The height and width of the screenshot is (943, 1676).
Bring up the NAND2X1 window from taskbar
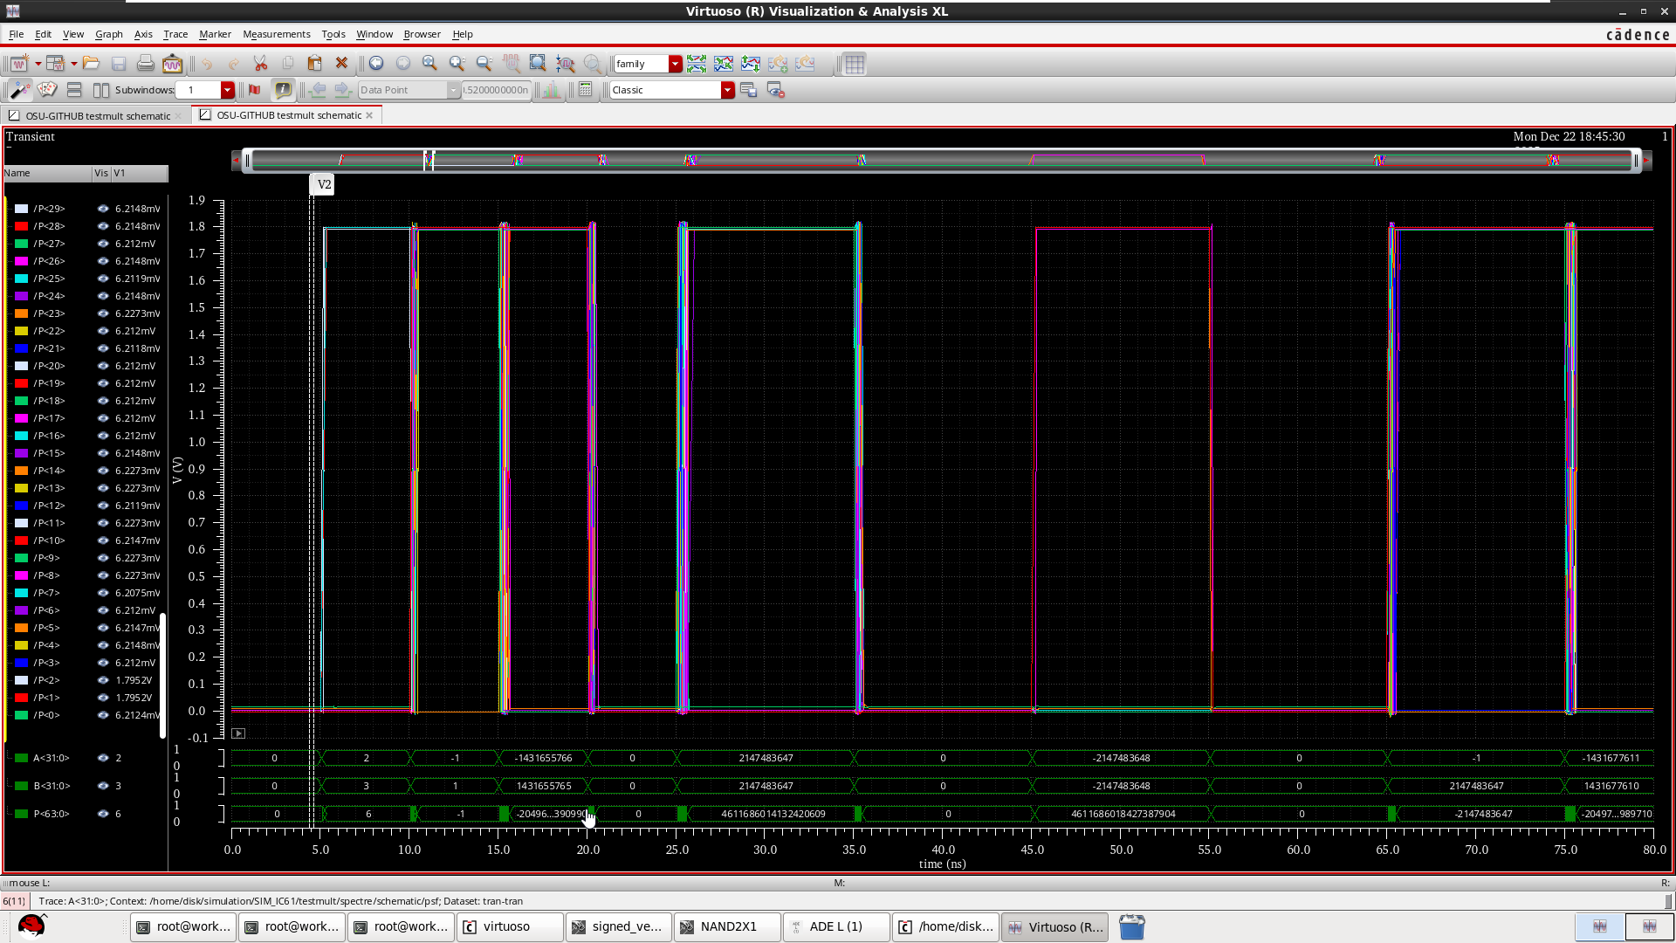coord(726,926)
